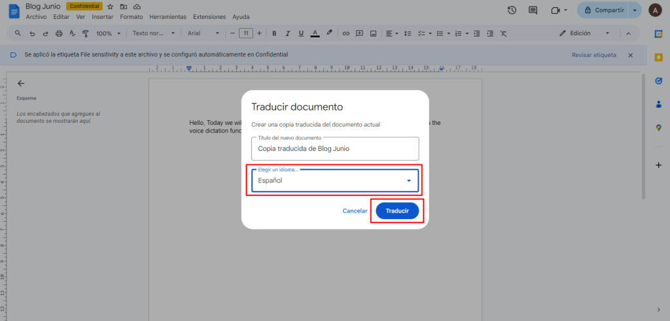The width and height of the screenshot is (670, 321).
Task: Open the Edición mode dropdown
Action: [x=584, y=33]
